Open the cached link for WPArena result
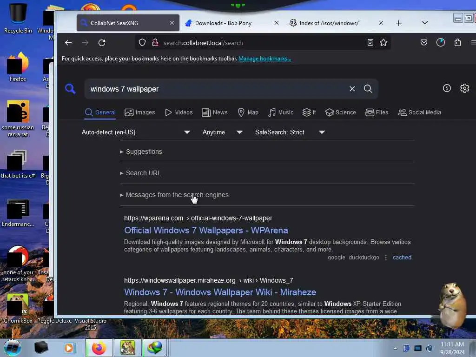The width and height of the screenshot is (476, 357). coord(402,258)
